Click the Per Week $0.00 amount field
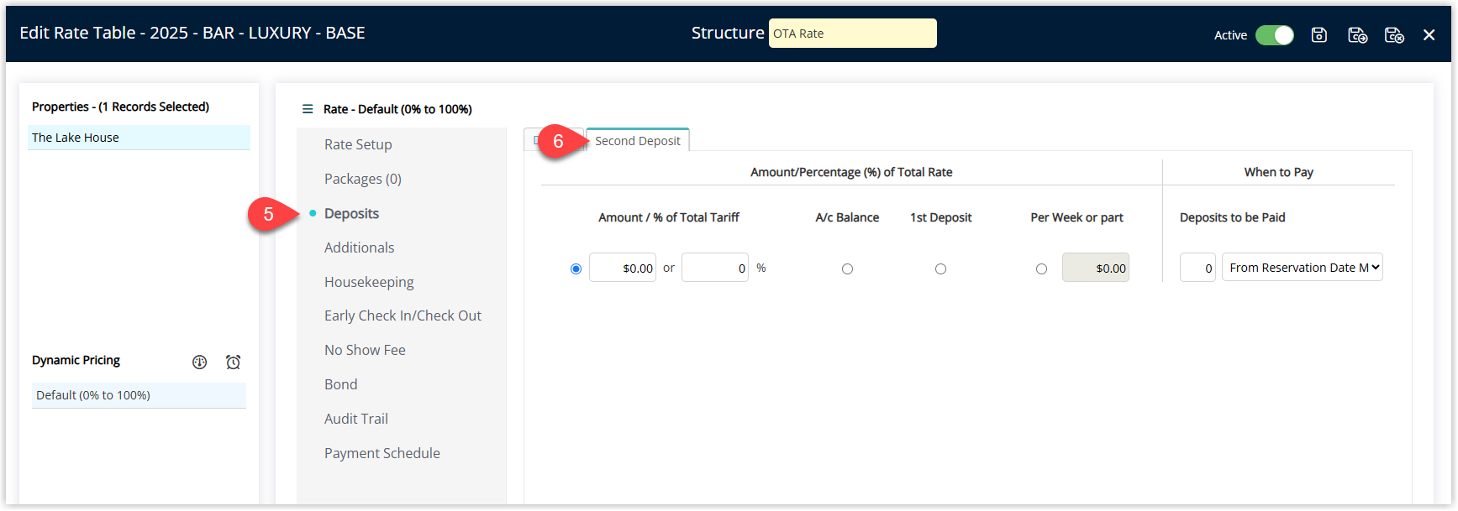Screen dimensions: 1458x511 1096,268
